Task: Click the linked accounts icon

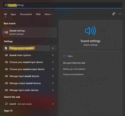Action: (114, 14)
